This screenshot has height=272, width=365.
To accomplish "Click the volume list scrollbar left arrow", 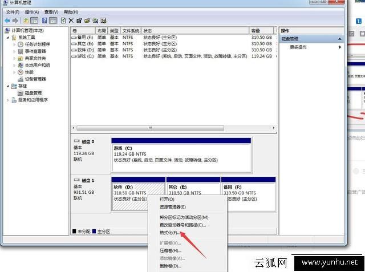I will click(x=74, y=128).
